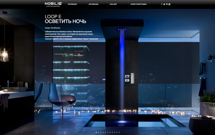The image size is (215, 135).
Task: Open the Instagram camera icon
Action: tap(170, 4)
